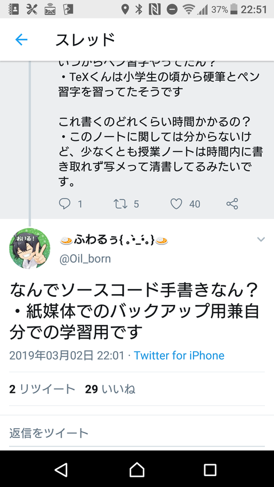Tap the blue back arrow
This screenshot has width=274, height=487.
22,40
